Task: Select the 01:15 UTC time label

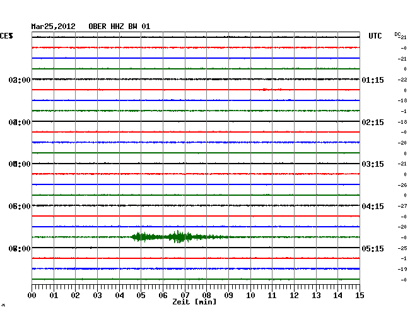Action: [x=373, y=80]
